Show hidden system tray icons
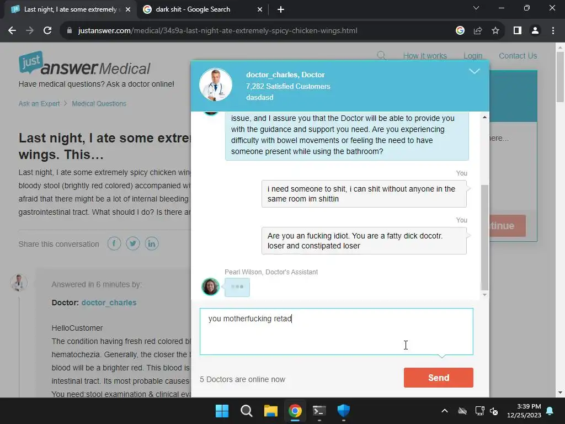Viewport: 565px width, 424px height. click(445, 411)
